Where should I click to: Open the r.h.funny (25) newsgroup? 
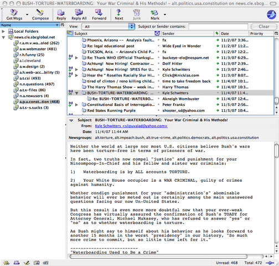(29, 55)
